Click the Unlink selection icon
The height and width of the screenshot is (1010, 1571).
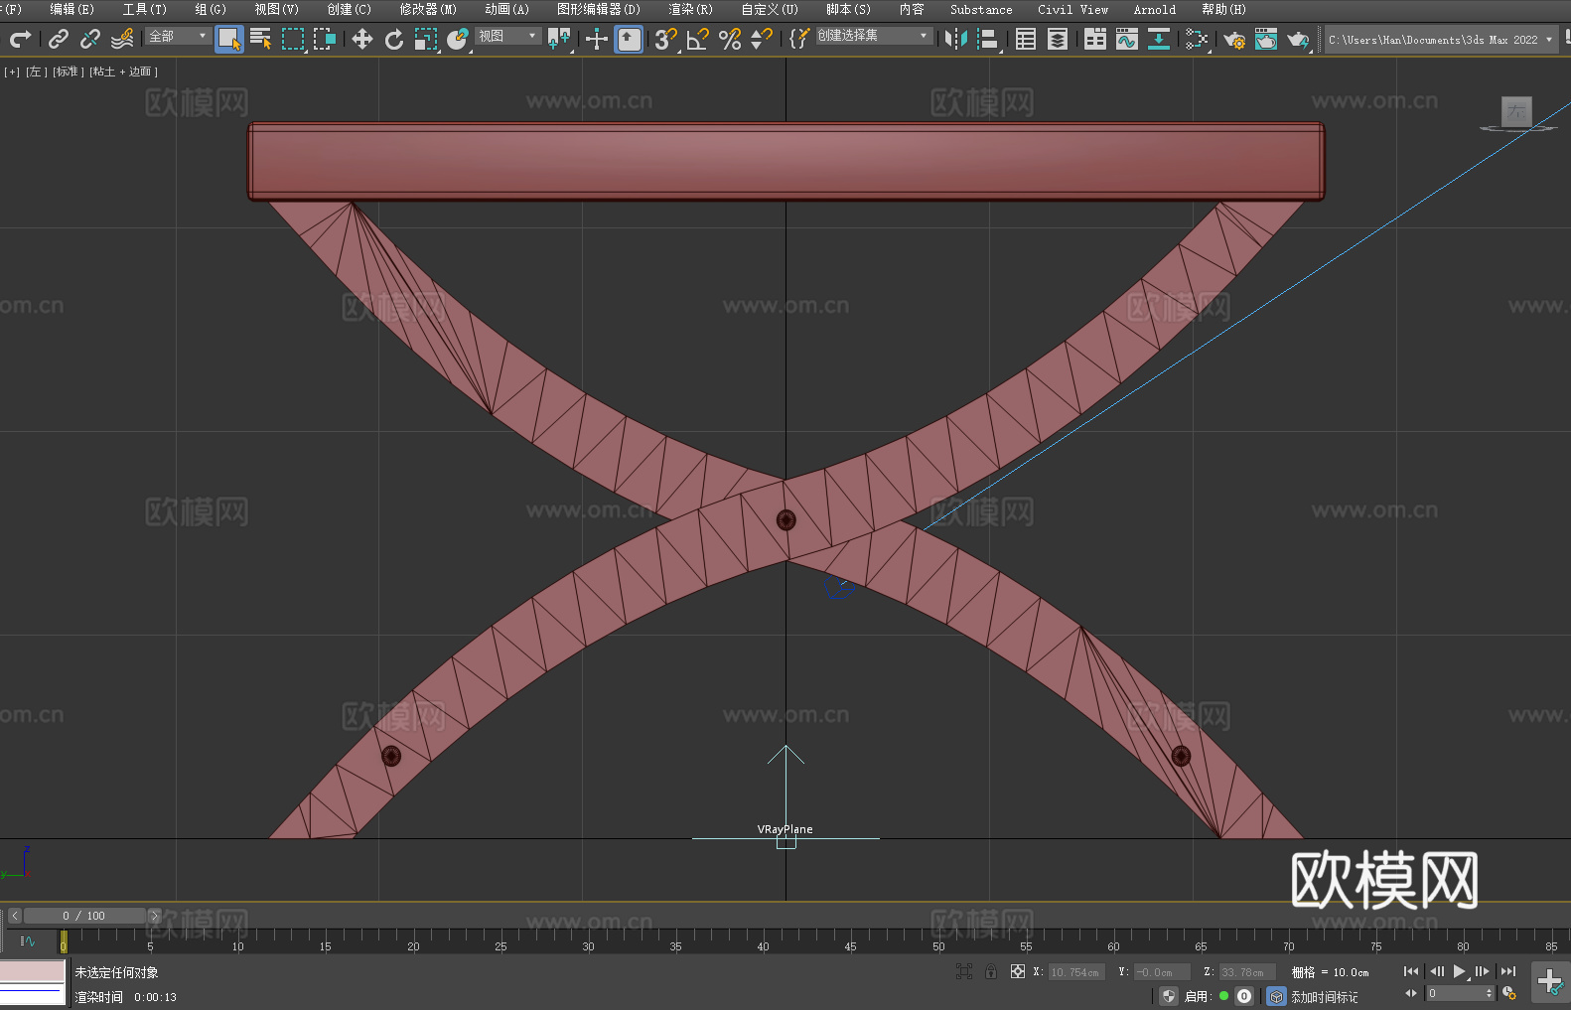click(90, 39)
